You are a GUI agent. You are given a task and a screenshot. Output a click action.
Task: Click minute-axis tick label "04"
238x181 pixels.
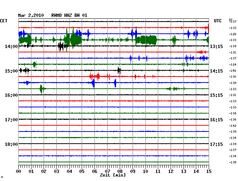(x=69, y=171)
